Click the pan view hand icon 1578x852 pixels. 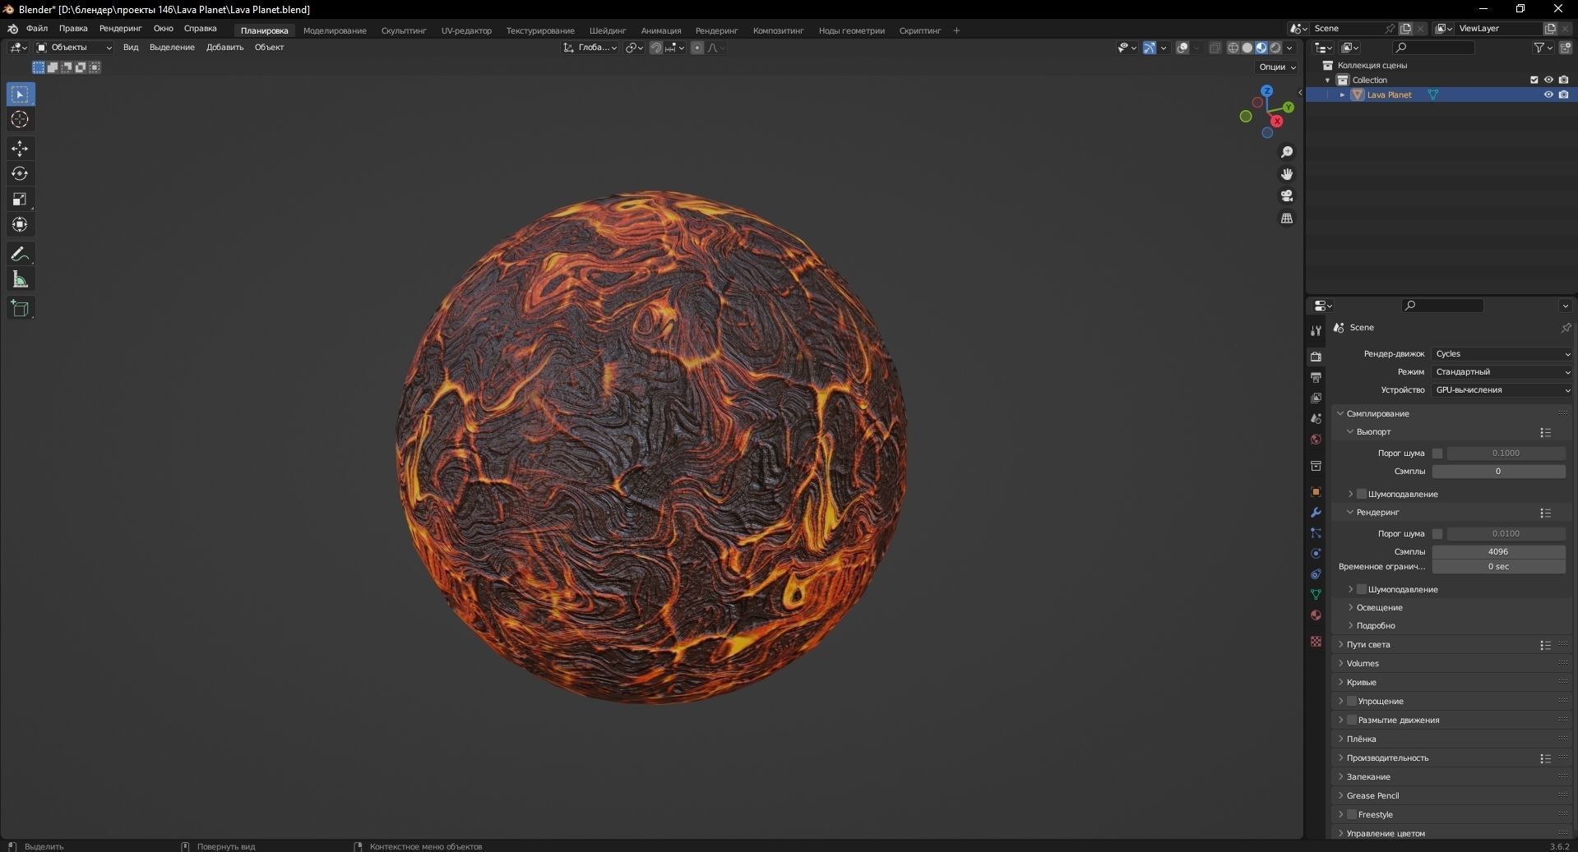[1287, 174]
